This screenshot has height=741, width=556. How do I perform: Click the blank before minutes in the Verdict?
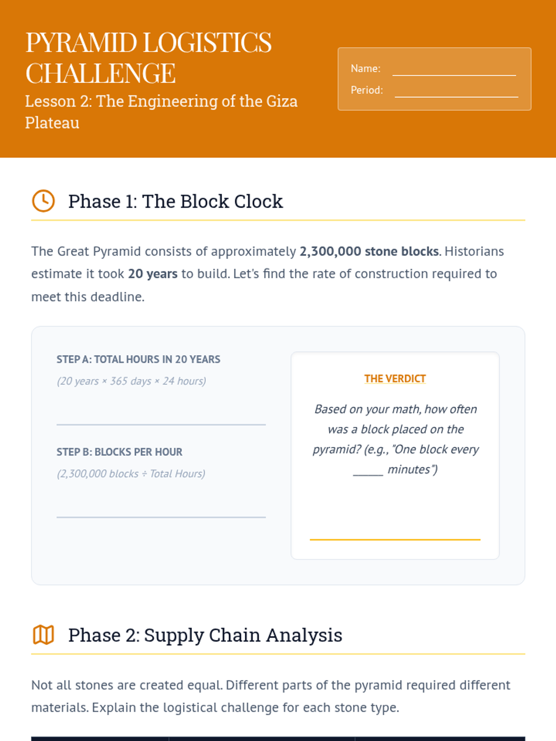[x=368, y=471]
